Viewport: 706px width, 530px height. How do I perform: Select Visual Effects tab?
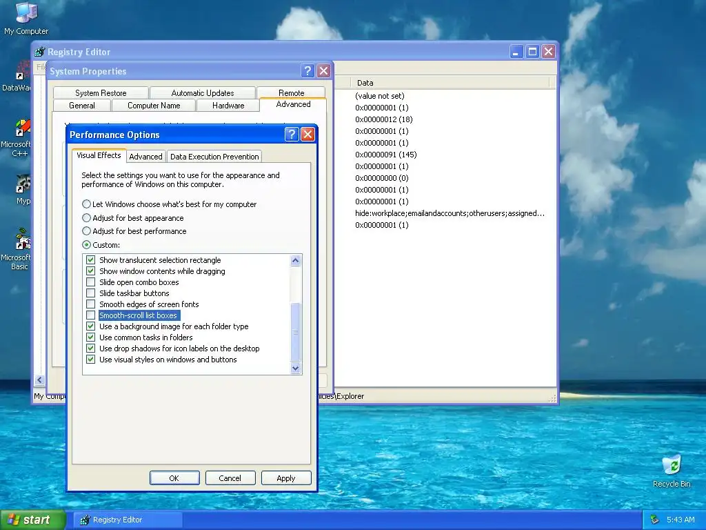tap(99, 155)
